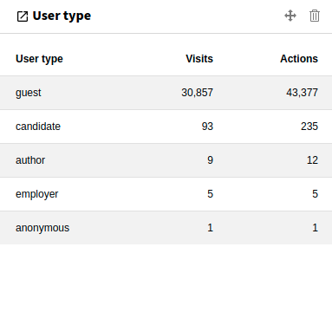Select the "employer" row label
The width and height of the screenshot is (332, 325).
[x=37, y=194]
